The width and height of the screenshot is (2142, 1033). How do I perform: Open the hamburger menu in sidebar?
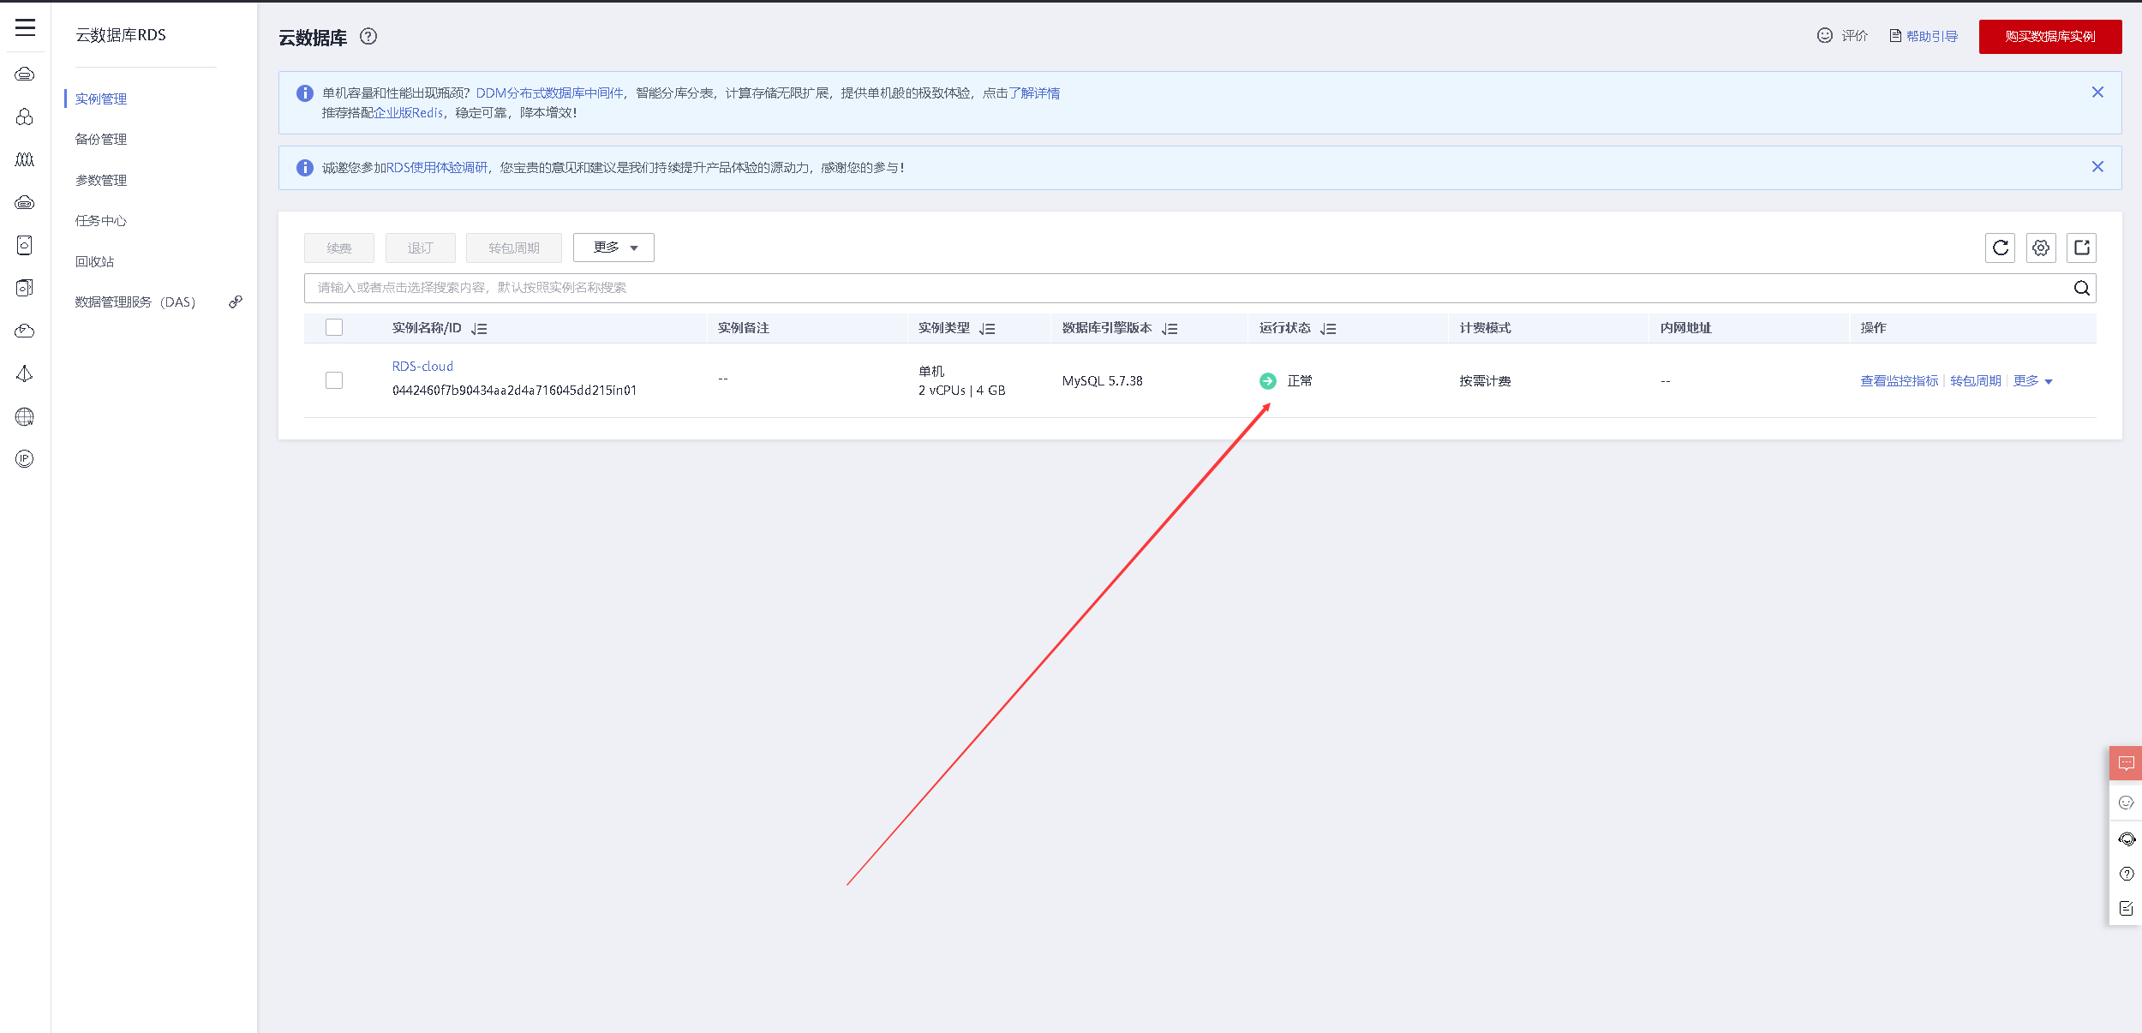pos(25,27)
